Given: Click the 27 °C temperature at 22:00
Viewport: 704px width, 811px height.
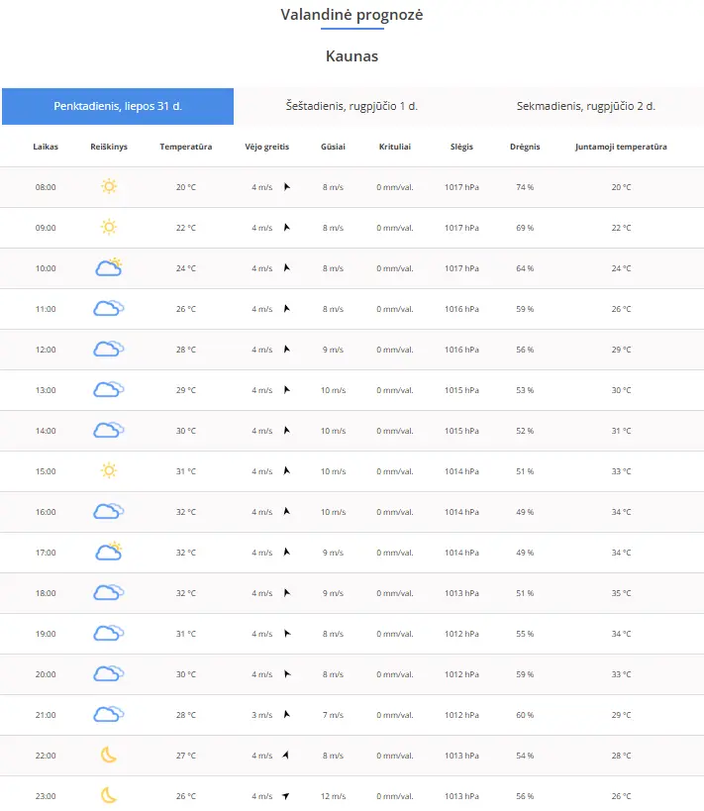Looking at the screenshot, I should point(186,756).
